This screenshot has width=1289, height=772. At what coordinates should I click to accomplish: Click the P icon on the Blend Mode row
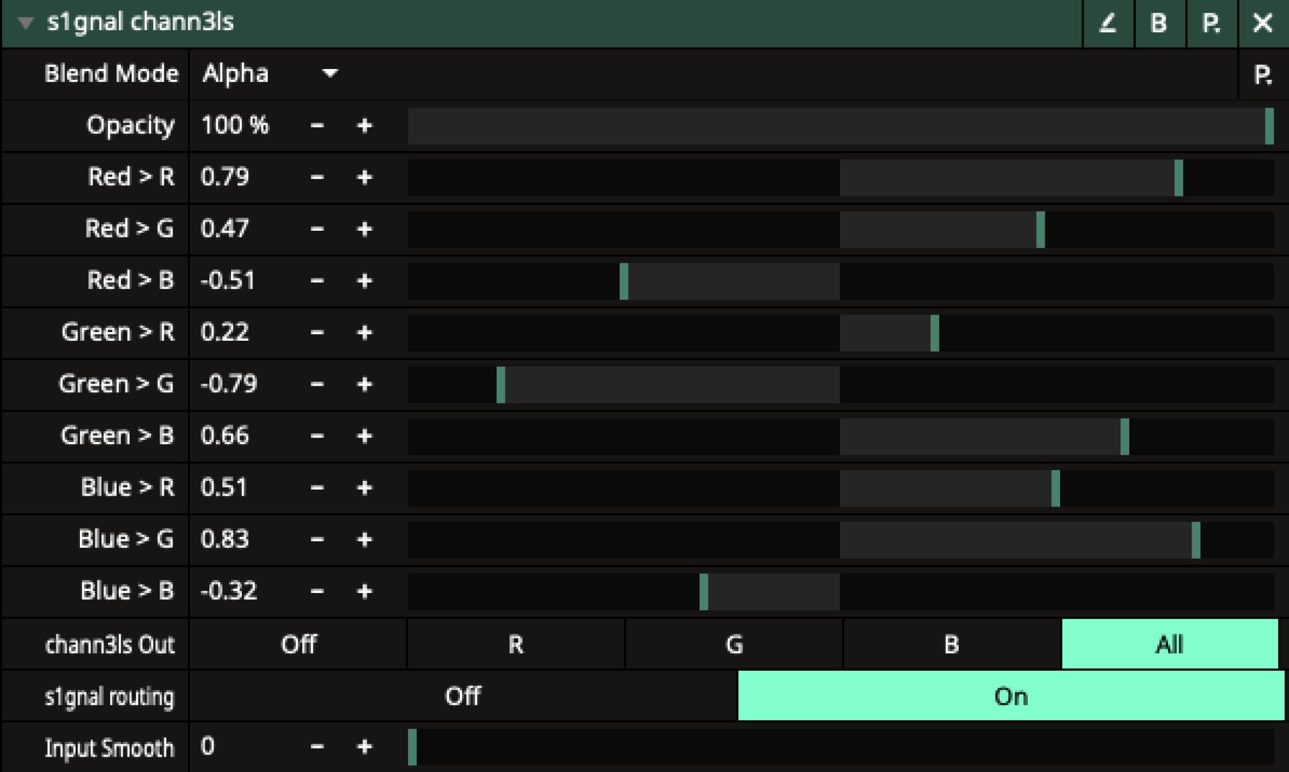(x=1262, y=74)
